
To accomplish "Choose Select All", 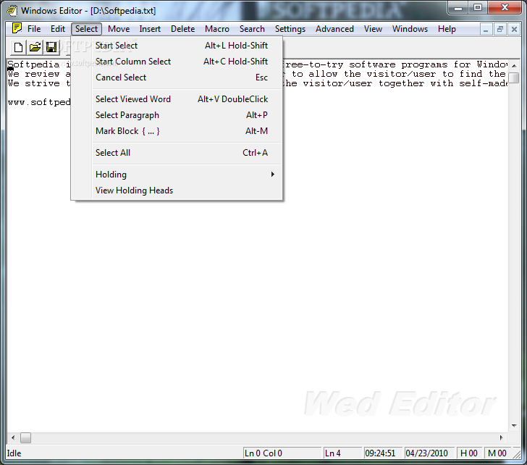I will pyautogui.click(x=177, y=153).
